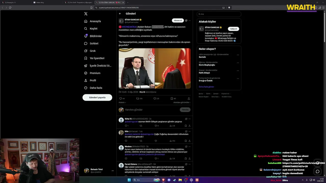Open more options on Nilo's reply
326x183 pixels.
(x=189, y=131)
